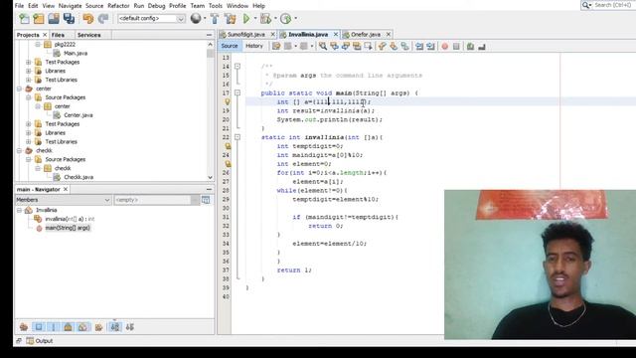Switch to the Sumofdigit.java tab
The width and height of the screenshot is (636, 358).
click(246, 35)
